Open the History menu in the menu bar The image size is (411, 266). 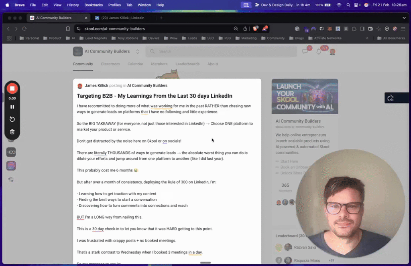click(x=73, y=5)
